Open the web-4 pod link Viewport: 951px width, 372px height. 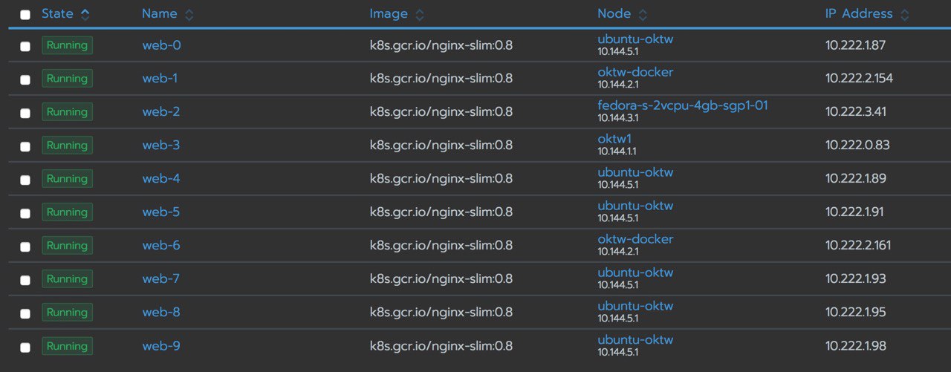coord(161,179)
